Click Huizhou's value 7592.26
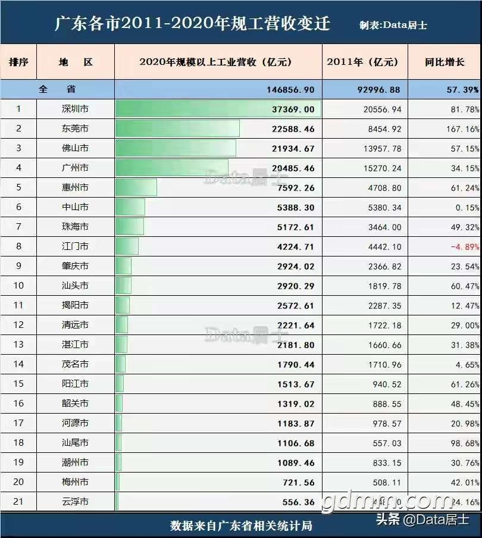Image resolution: width=482 pixels, height=538 pixels. point(296,187)
